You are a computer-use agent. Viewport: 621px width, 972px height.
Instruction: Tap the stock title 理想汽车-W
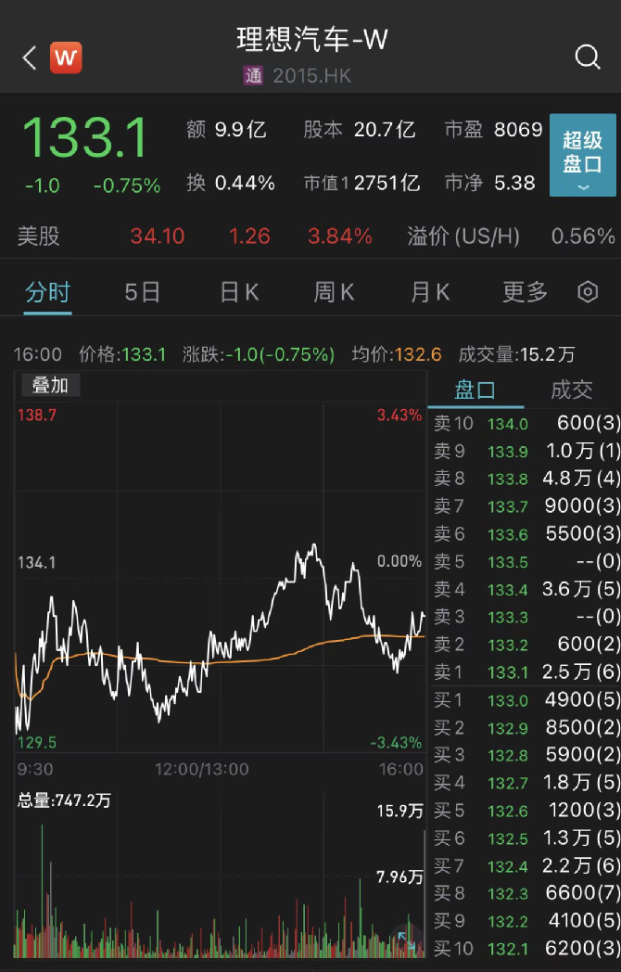pyautogui.click(x=311, y=39)
